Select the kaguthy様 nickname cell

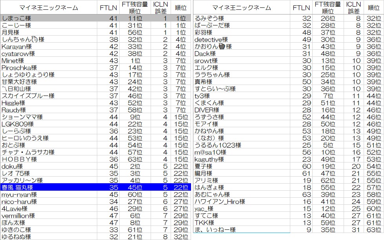click(x=242, y=159)
